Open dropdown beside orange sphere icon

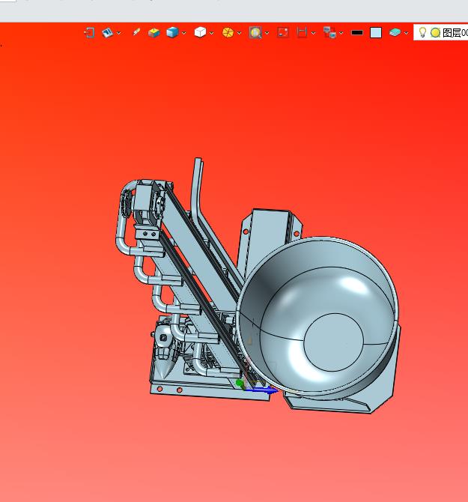coord(239,33)
